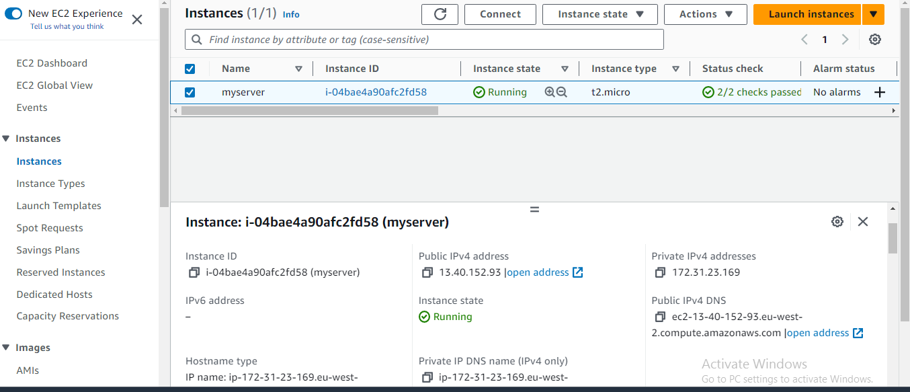Image resolution: width=910 pixels, height=392 pixels.
Task: Open AMIs under Images
Action: [x=28, y=370]
